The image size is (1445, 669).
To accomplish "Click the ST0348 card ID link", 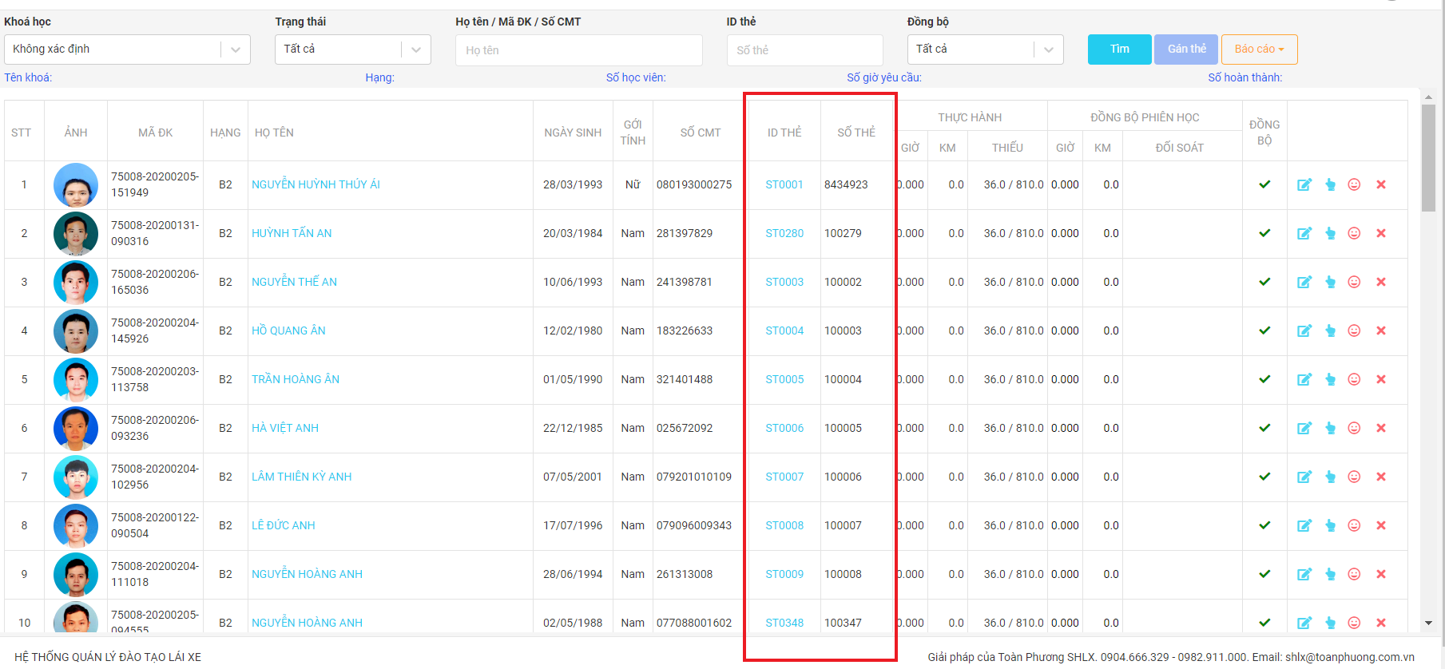I will [x=784, y=623].
